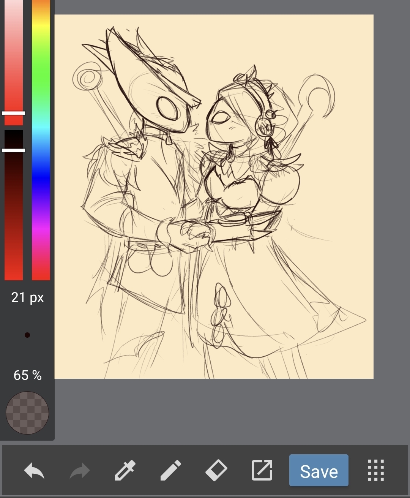Open the export arrow-in-square icon
The height and width of the screenshot is (498, 410).
pos(262,470)
